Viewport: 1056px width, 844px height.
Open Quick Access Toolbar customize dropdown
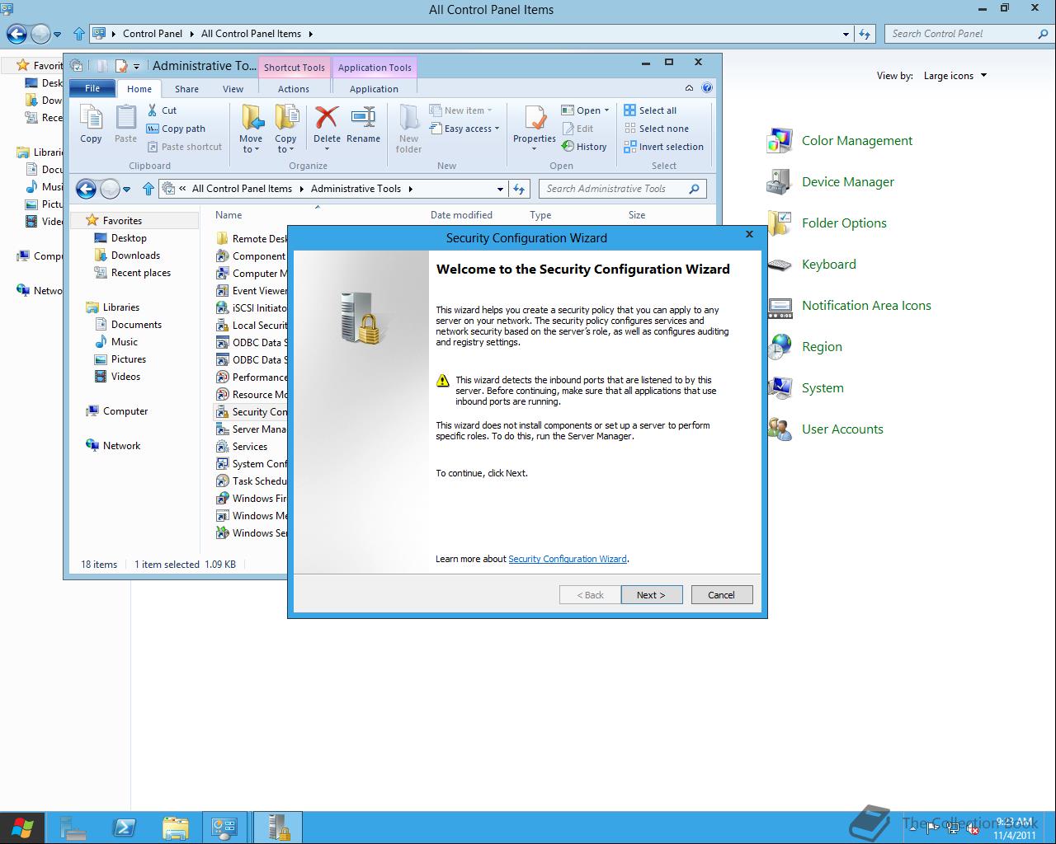pos(136,66)
